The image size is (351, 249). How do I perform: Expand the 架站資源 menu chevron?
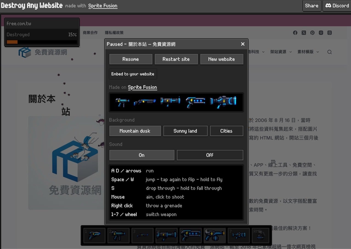pos(291,52)
